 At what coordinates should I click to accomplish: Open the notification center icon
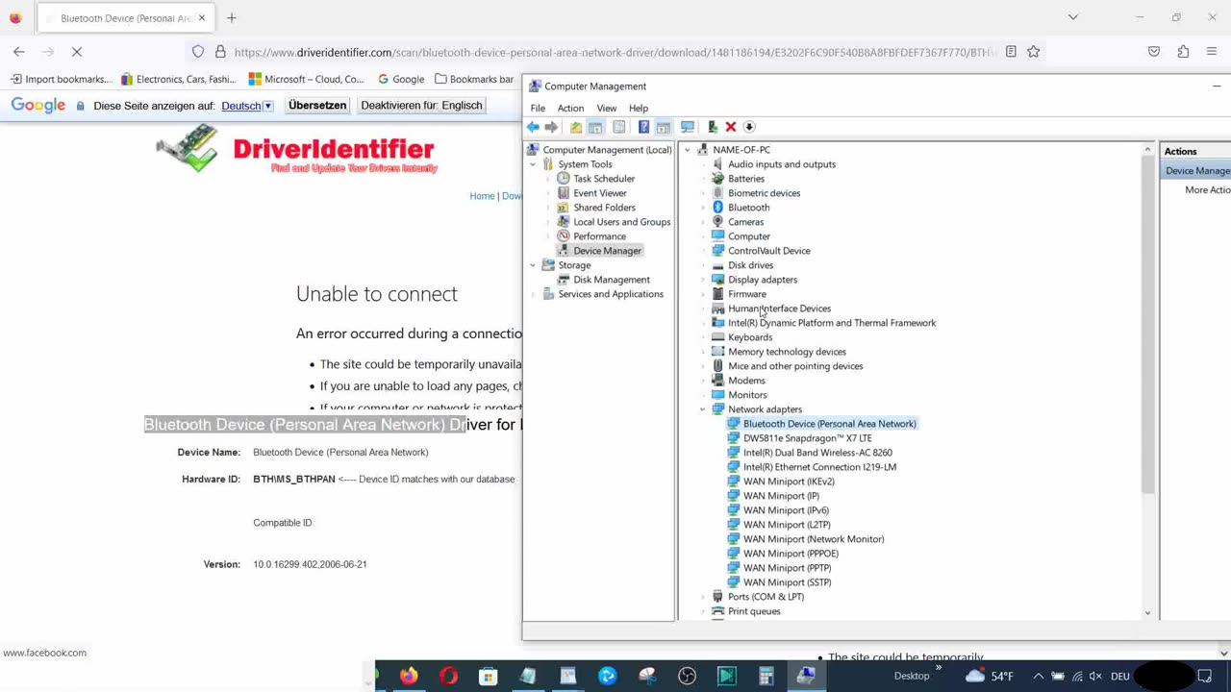coord(1205,676)
